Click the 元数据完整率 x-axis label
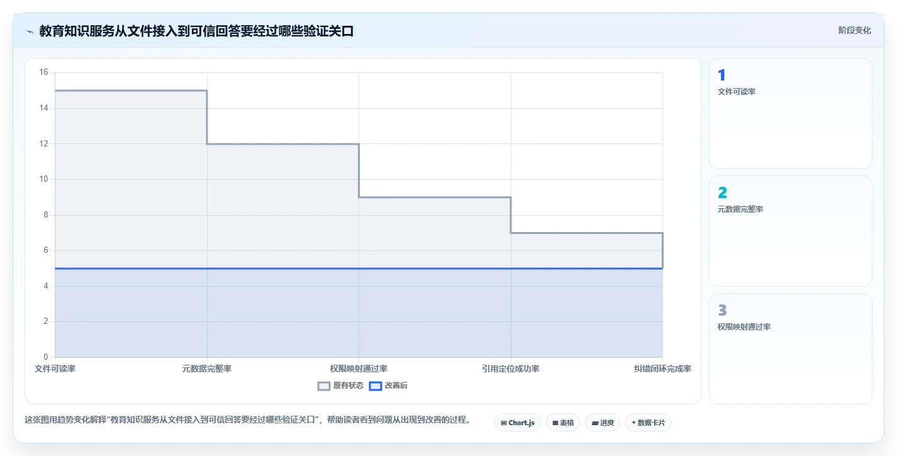897x456 pixels. [x=207, y=369]
